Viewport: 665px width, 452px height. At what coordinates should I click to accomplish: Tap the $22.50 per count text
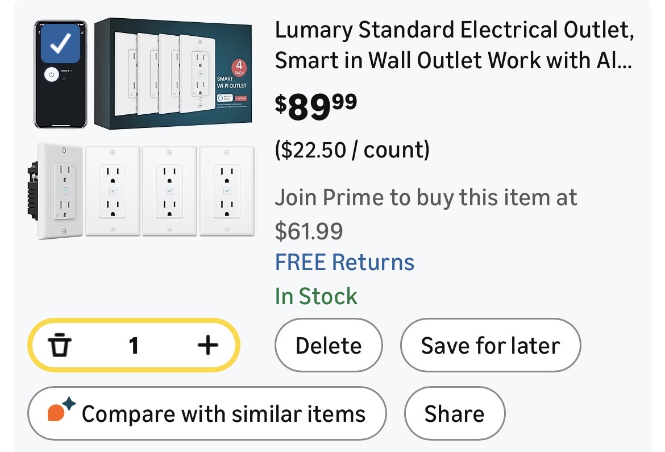[x=352, y=150]
